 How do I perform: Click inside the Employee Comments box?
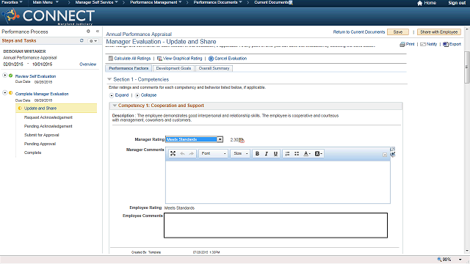click(275, 225)
